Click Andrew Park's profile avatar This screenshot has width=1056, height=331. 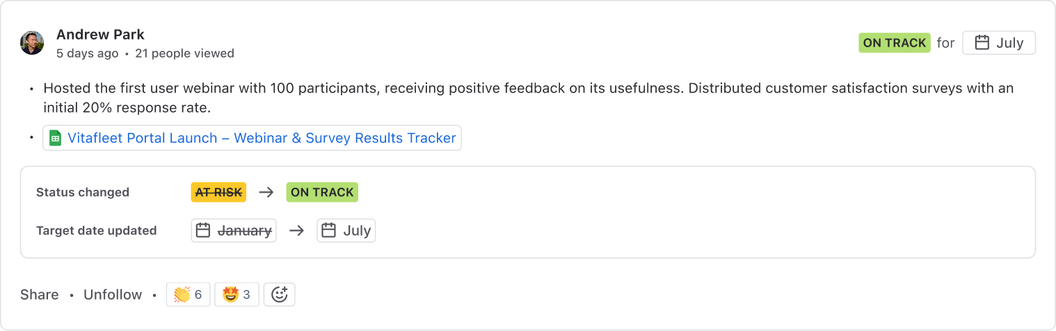[32, 43]
